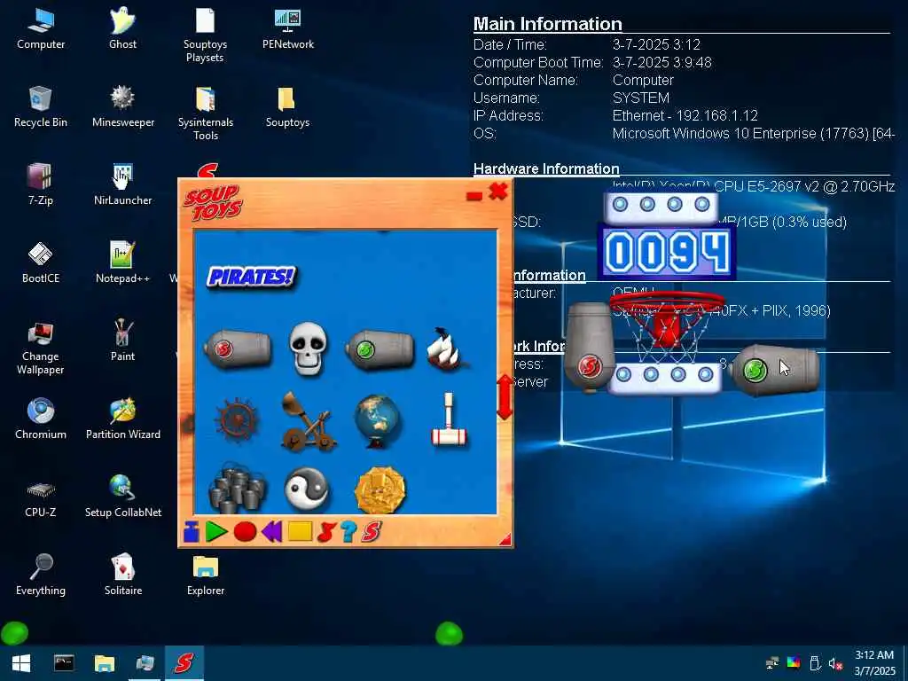This screenshot has width=908, height=681.
Task: Open the Souptoys Playsets file icon
Action: [x=205, y=35]
